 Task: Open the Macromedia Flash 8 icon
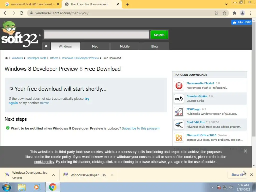coord(179,85)
